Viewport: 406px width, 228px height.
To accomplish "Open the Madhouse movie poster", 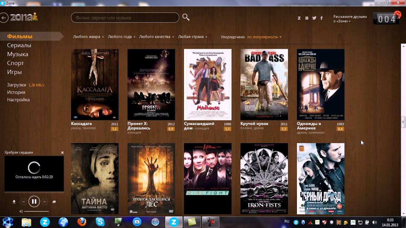I will (x=208, y=85).
